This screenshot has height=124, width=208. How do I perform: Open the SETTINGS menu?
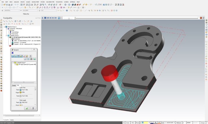click(x=72, y=2)
